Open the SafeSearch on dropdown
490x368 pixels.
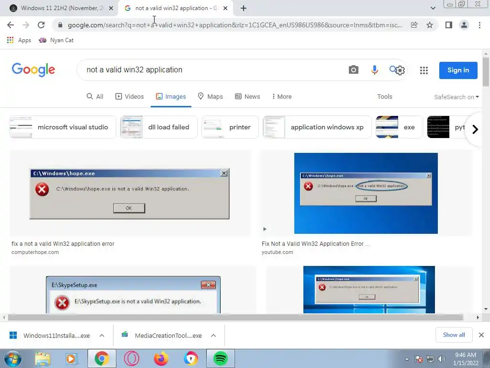click(456, 97)
